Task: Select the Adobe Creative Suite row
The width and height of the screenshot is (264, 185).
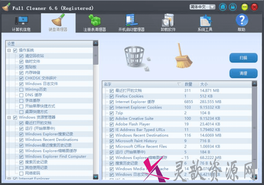Action: [177, 119]
